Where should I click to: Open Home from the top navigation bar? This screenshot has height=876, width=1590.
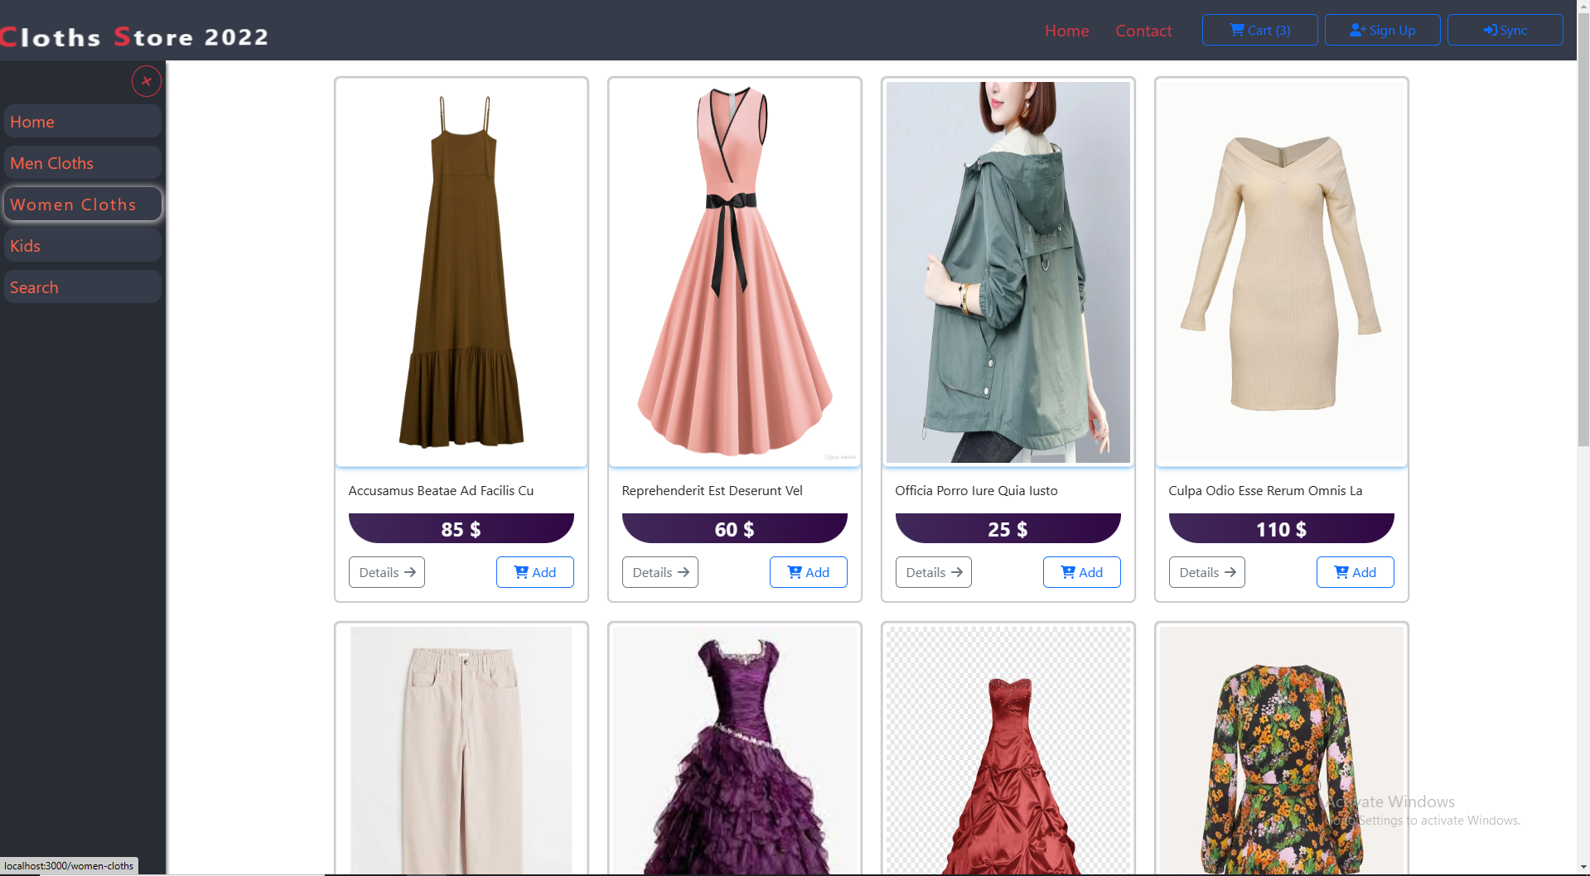click(1066, 31)
